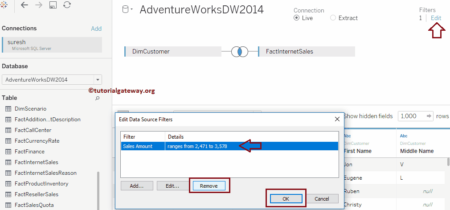Click the Tableau logo icon
The image size is (450, 210).
tap(4, 5)
